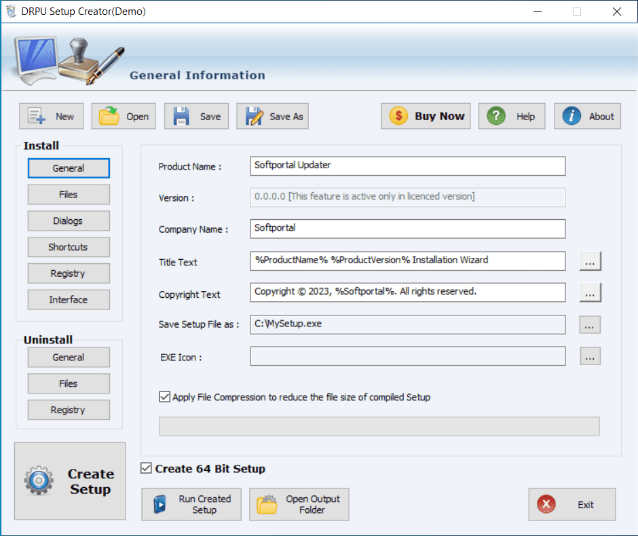The height and width of the screenshot is (536, 638).
Task: Click the 'Save Setup File as :' label
Action: coord(199,324)
